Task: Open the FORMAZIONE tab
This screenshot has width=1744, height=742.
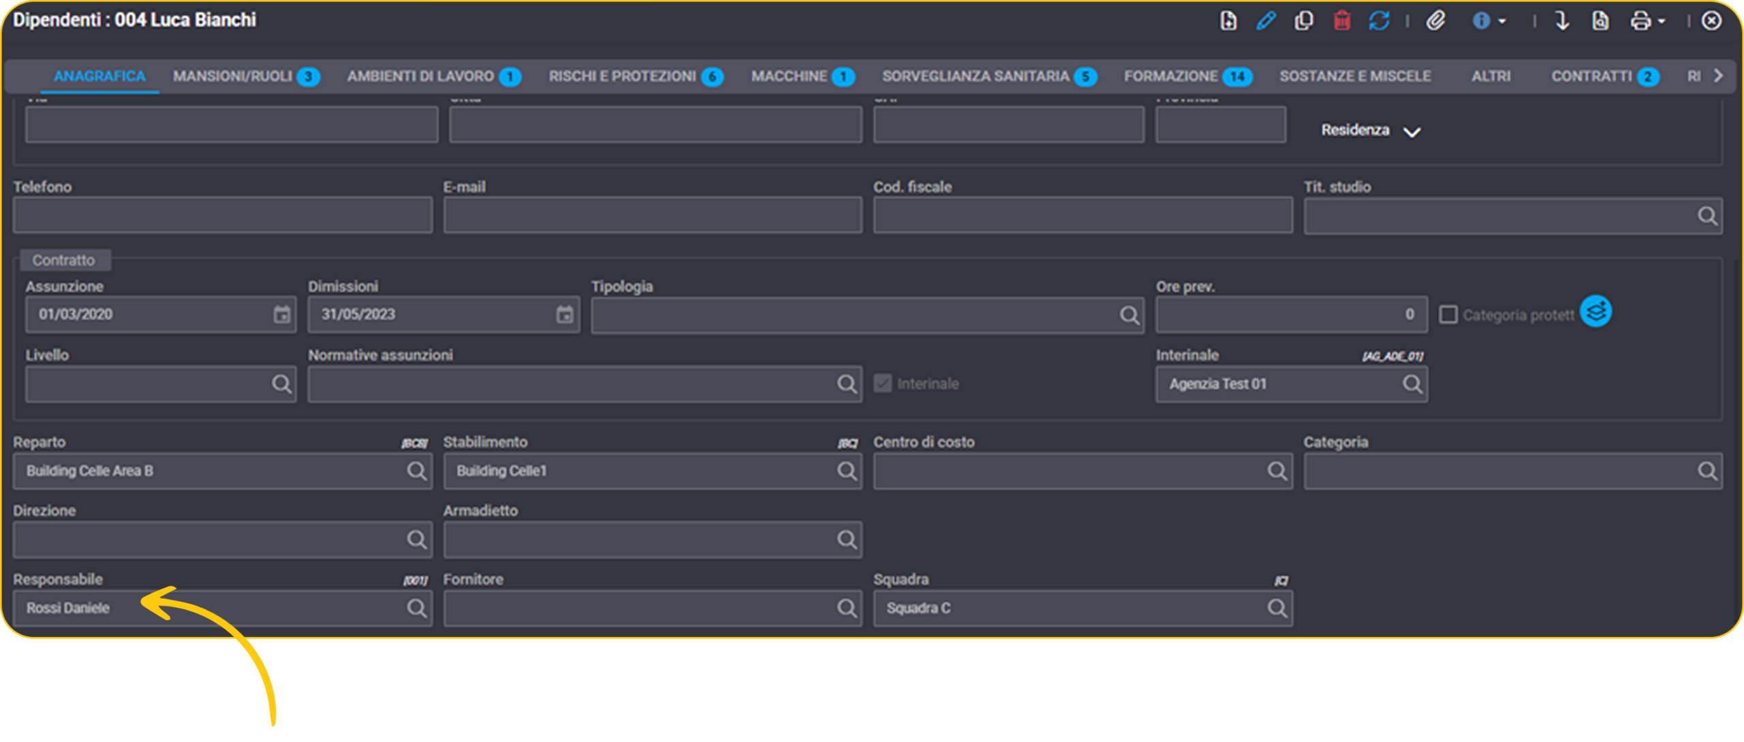Action: pos(1188,76)
